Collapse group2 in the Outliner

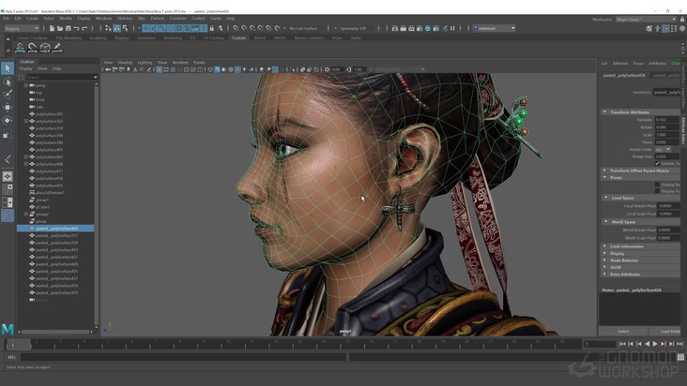click(26, 215)
